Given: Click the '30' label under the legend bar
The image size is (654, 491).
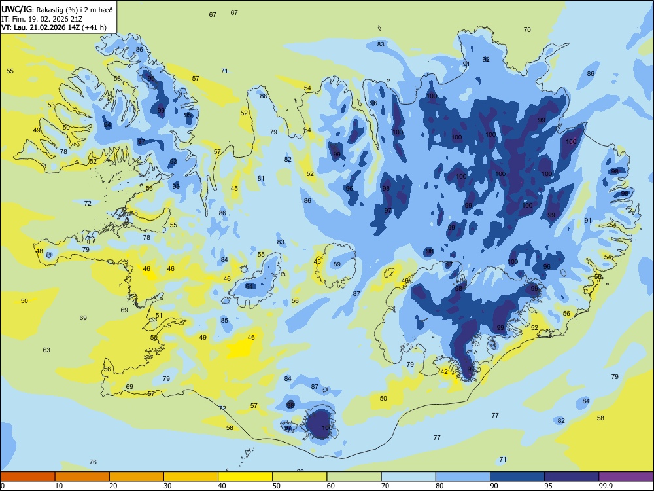Looking at the screenshot, I should 167,486.
